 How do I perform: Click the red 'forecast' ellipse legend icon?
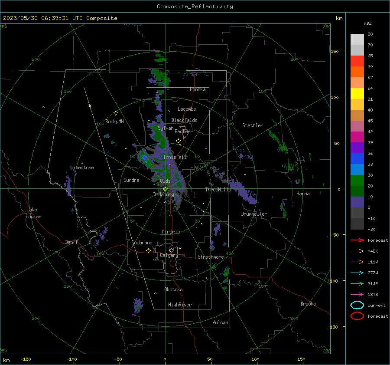click(x=357, y=316)
